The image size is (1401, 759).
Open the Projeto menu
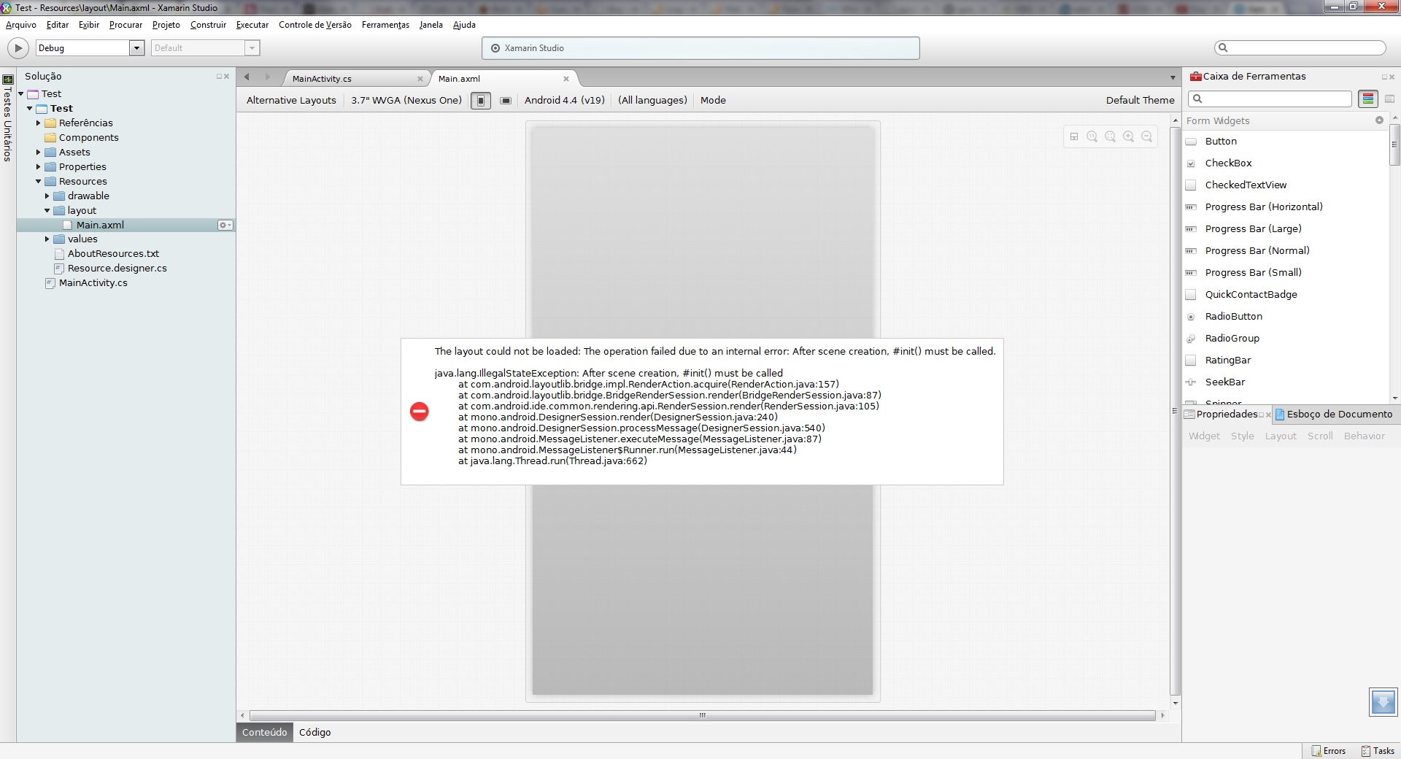pos(166,25)
